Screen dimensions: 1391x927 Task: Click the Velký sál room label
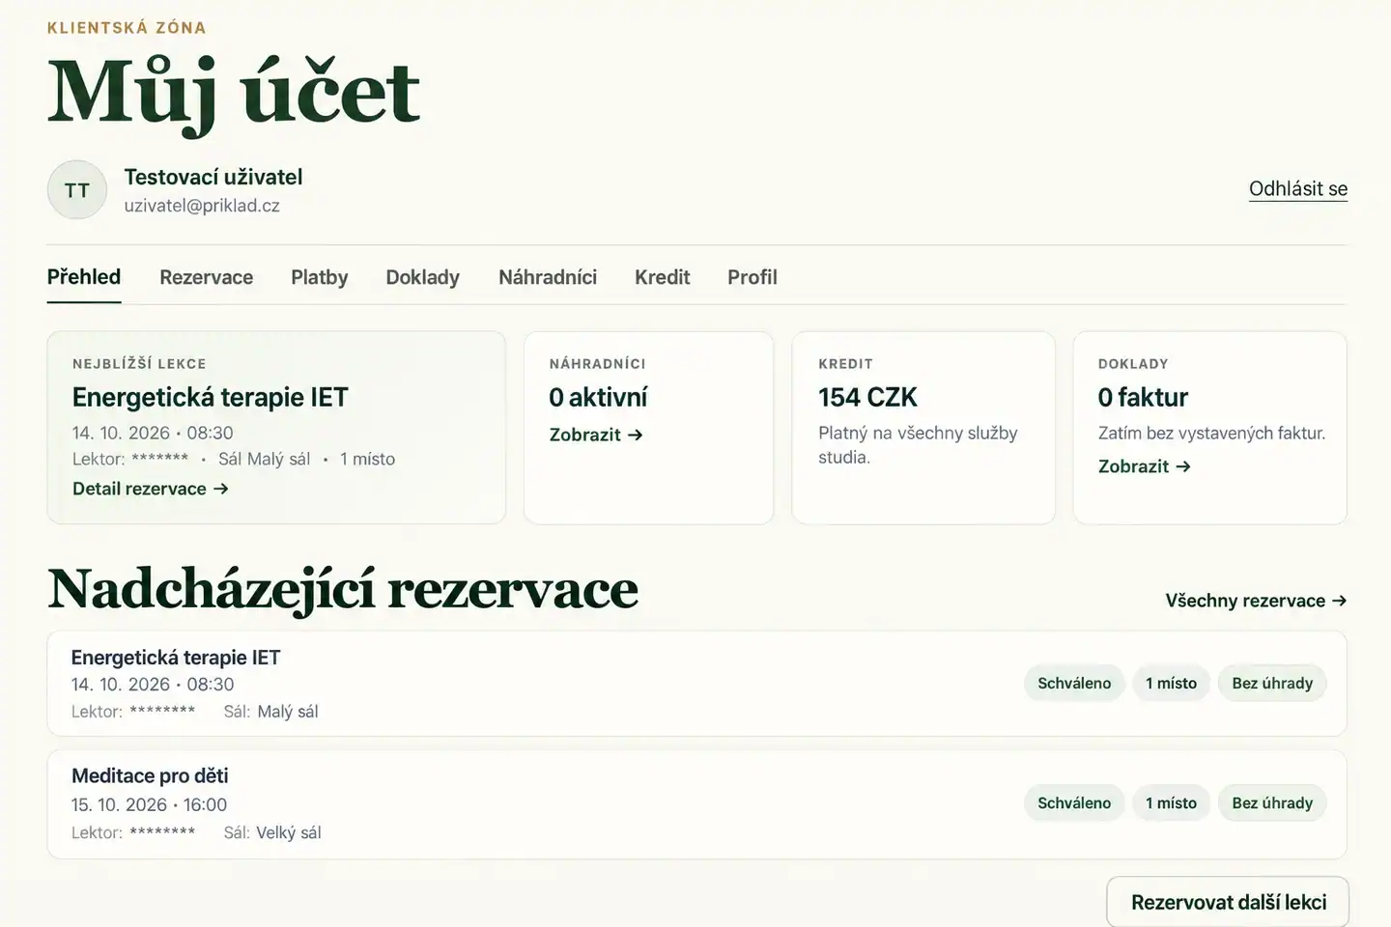(289, 832)
